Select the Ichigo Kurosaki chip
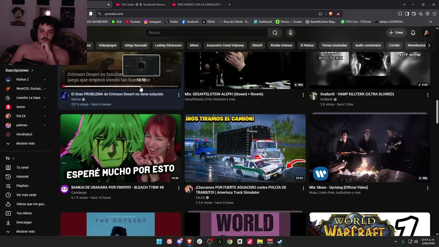The height and width of the screenshot is (247, 439). pos(136,45)
